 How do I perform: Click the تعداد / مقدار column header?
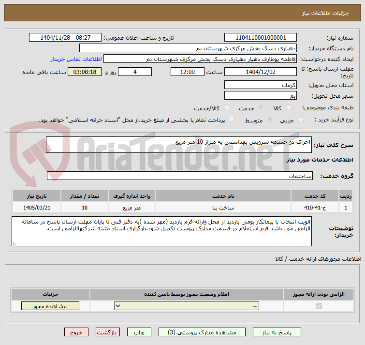pos(85,196)
